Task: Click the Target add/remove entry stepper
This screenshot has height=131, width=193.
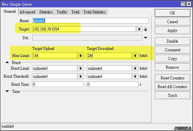Action: coord(146,29)
